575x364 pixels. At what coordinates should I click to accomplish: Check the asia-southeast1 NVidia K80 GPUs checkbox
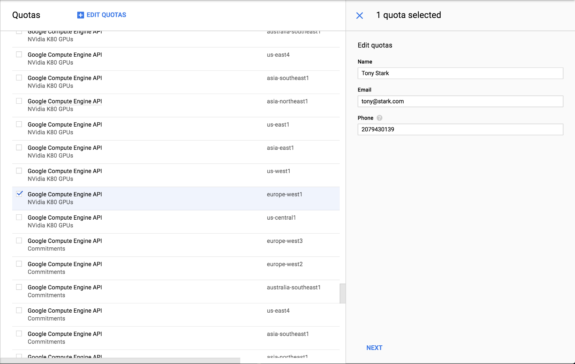click(19, 78)
